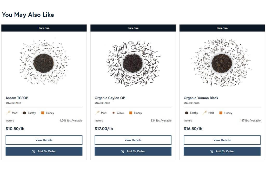Click the Malt flavor icon on Assam TGFOP
Screen dimensions: 266x169
pyautogui.click(x=8, y=113)
